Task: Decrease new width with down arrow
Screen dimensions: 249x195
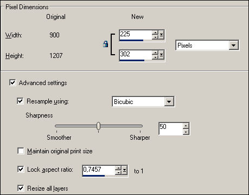Action: click(155, 37)
